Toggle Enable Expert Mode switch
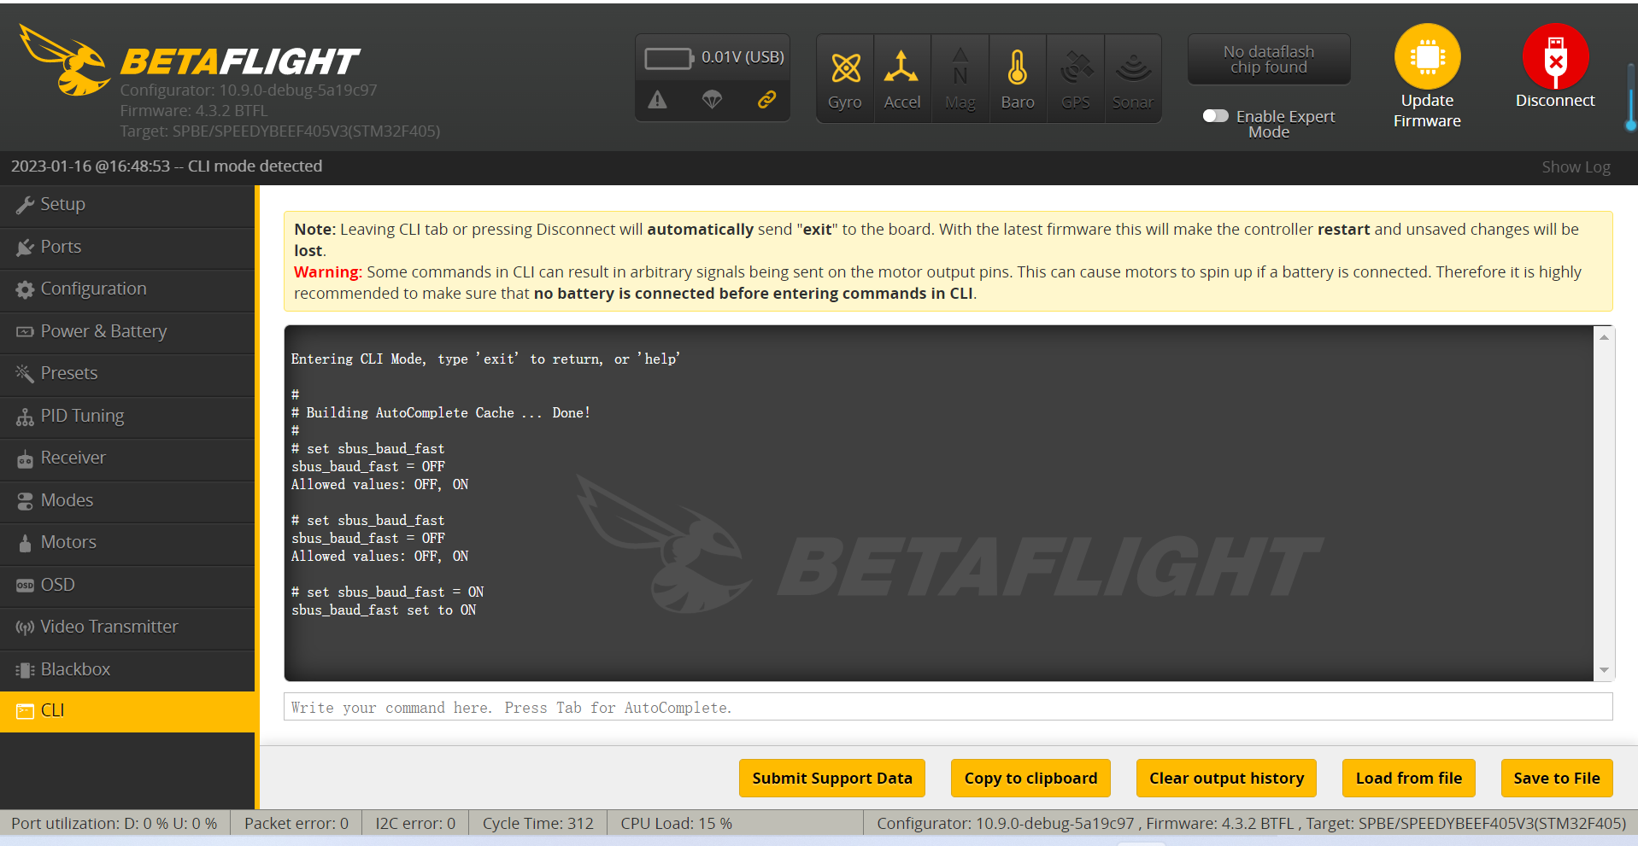This screenshot has width=1638, height=846. pyautogui.click(x=1215, y=116)
